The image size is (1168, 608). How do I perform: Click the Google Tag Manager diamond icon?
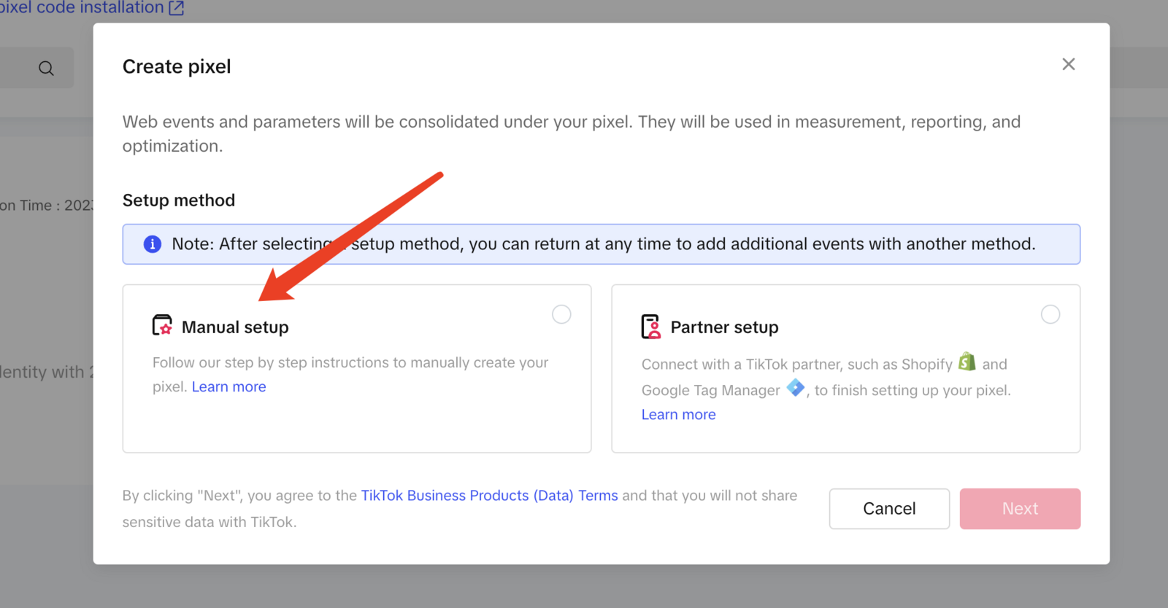click(x=795, y=388)
